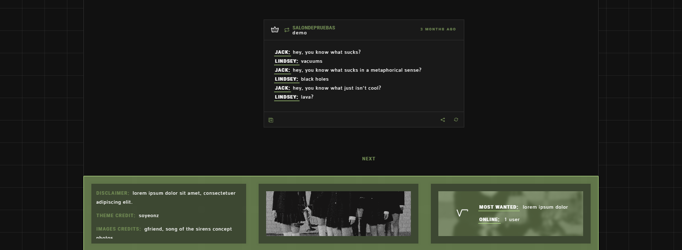The height and width of the screenshot is (250, 682).
Task: Click the permalink note icon at post bottom-left
Action: [x=271, y=120]
